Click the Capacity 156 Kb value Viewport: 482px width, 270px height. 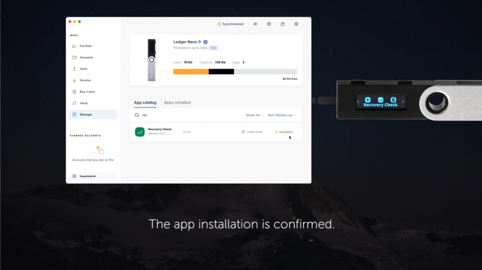(x=220, y=62)
